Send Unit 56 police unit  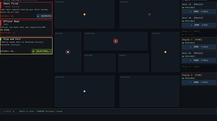(x=199, y=60)
